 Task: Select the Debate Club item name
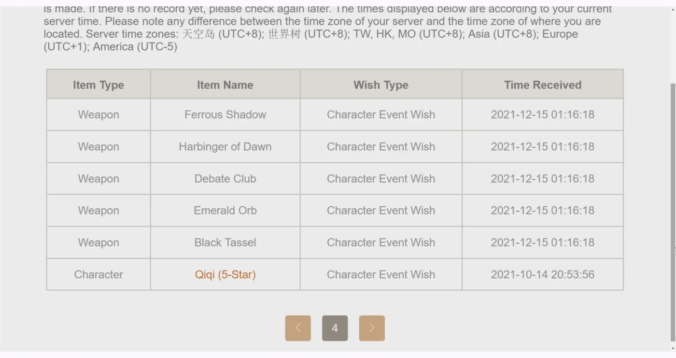click(225, 178)
